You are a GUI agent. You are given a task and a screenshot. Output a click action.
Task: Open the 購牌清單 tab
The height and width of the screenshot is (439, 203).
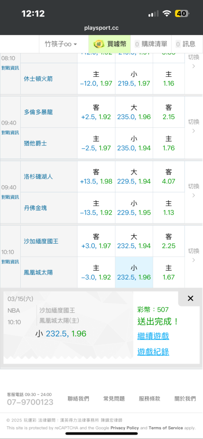[x=151, y=44]
